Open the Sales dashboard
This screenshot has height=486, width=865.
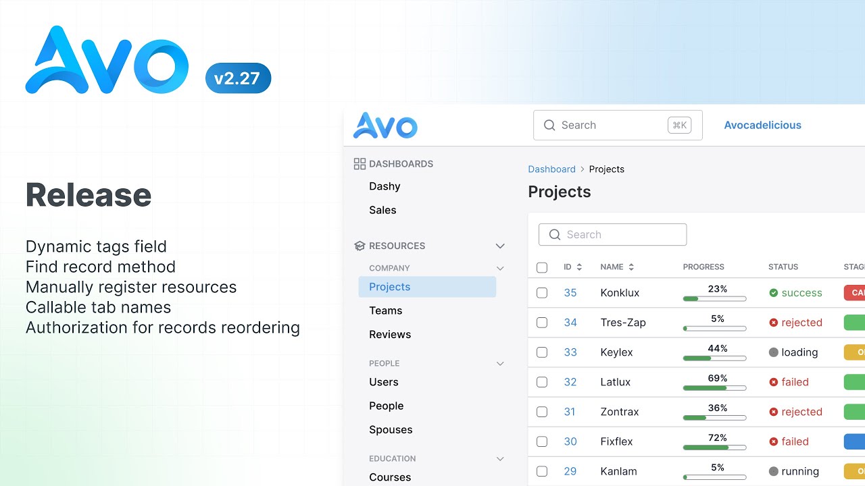[382, 210]
